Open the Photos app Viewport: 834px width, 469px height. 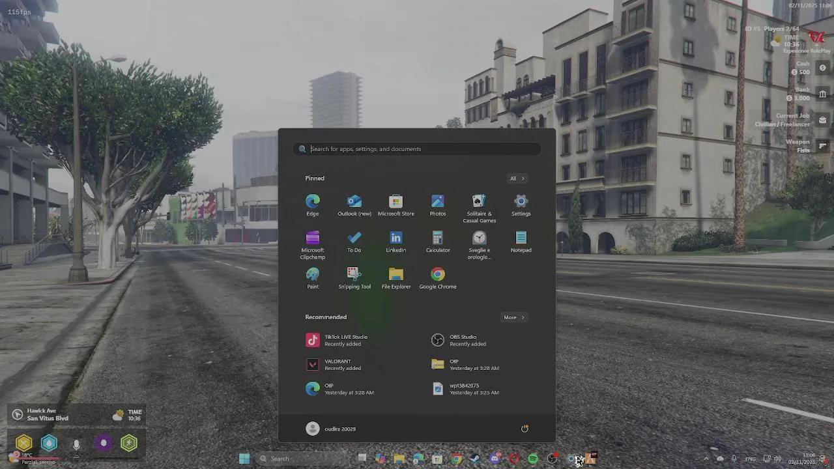click(x=438, y=205)
